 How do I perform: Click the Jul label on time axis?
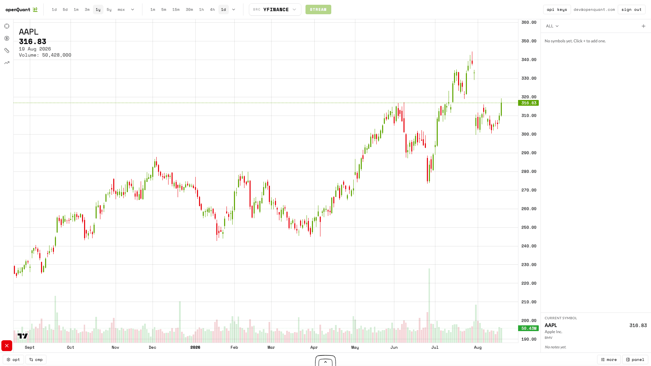435,347
